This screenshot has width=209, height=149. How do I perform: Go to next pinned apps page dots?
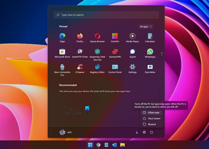162,54
